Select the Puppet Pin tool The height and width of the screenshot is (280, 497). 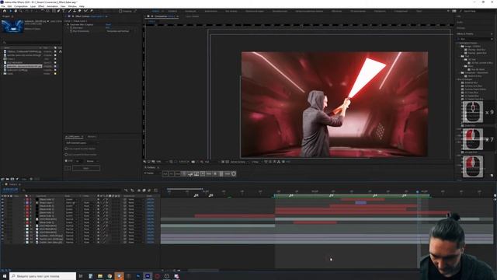click(x=92, y=11)
